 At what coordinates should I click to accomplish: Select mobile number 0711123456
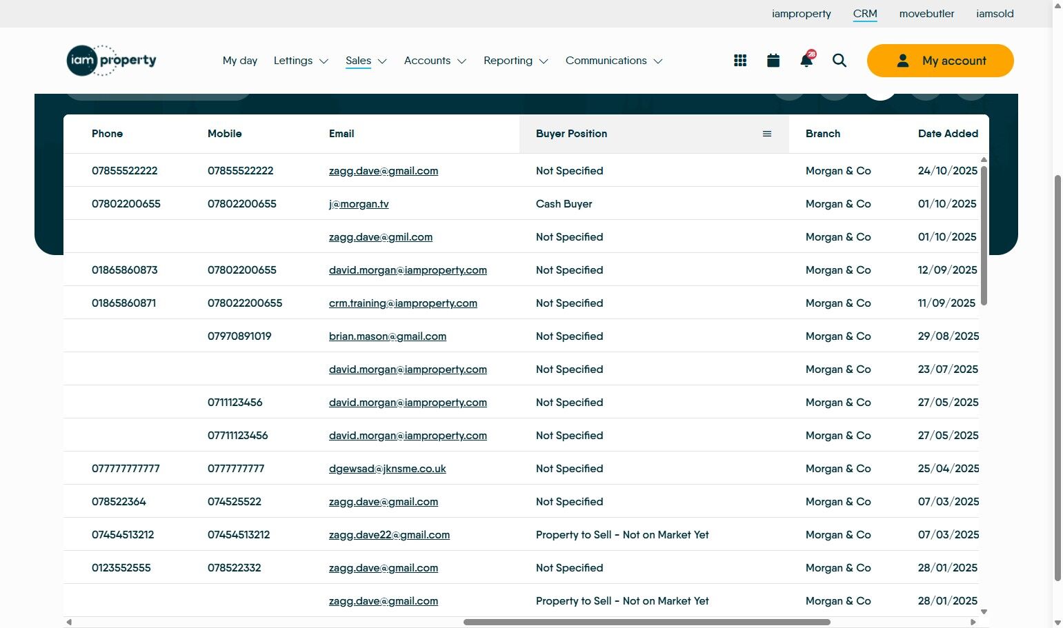(235, 403)
